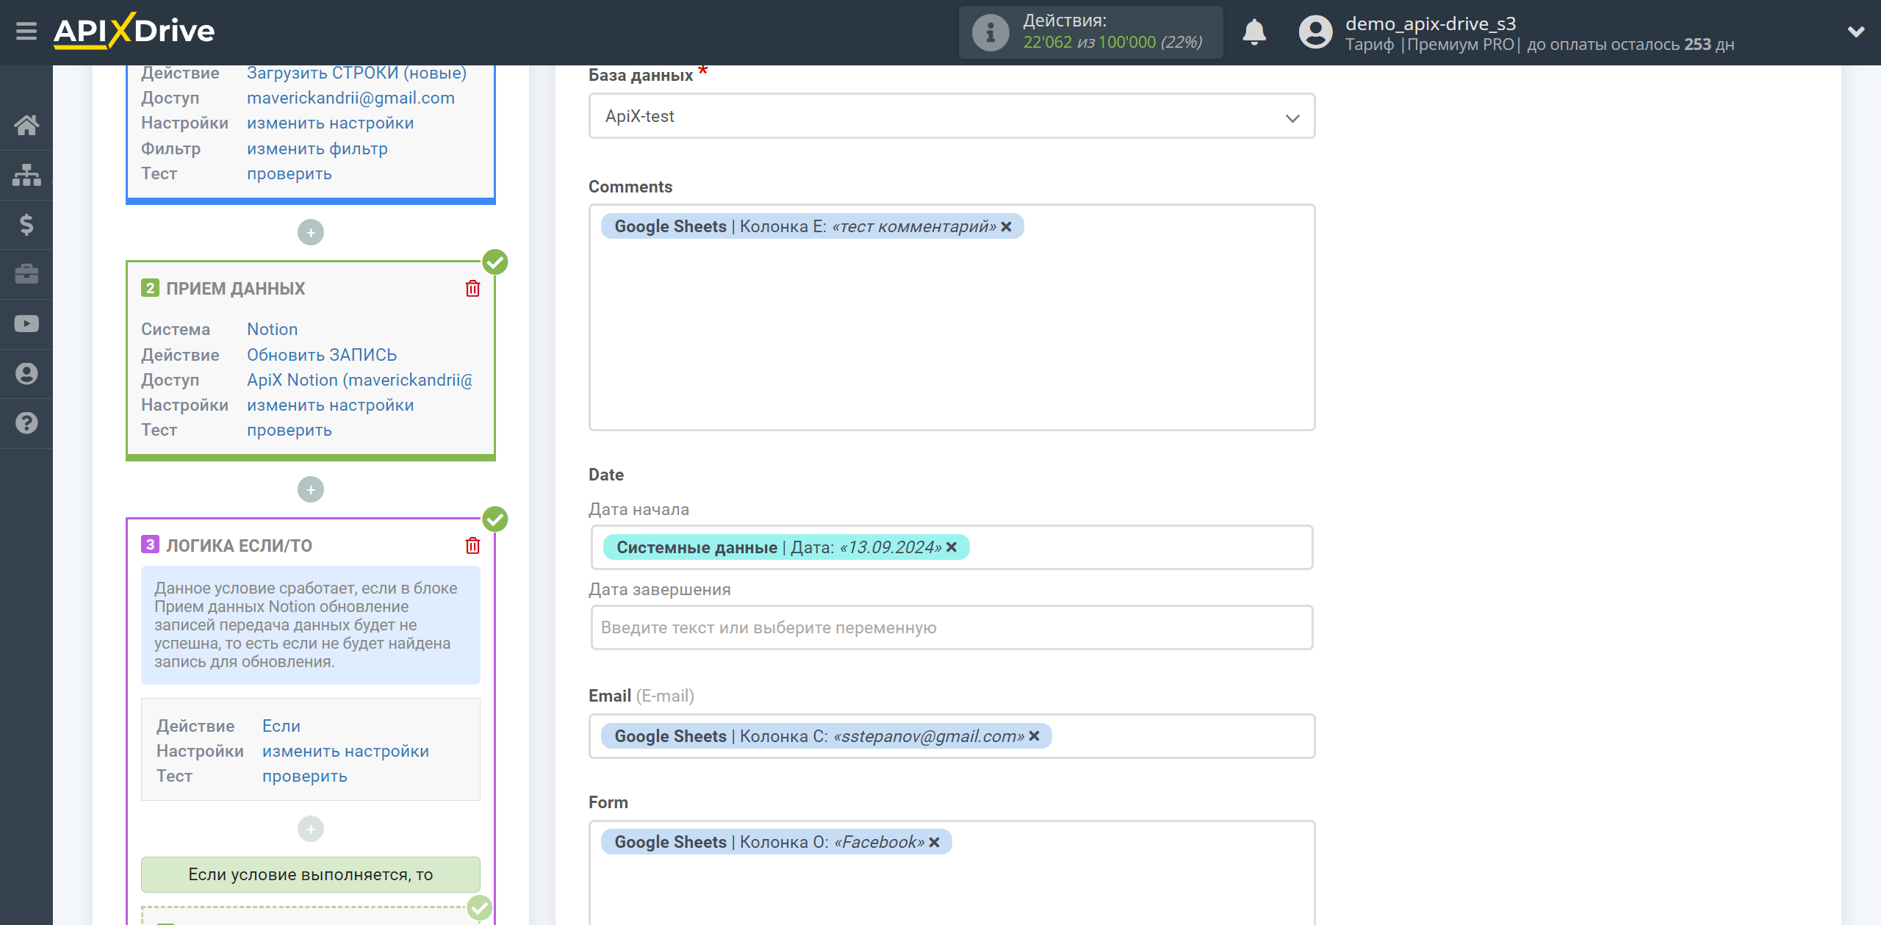Image resolution: width=1881 pixels, height=925 pixels.
Task: Open Загрузить СТРОКИ (новые) action link
Action: tap(356, 73)
